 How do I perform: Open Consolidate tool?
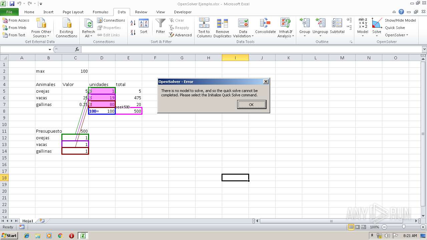click(x=266, y=27)
